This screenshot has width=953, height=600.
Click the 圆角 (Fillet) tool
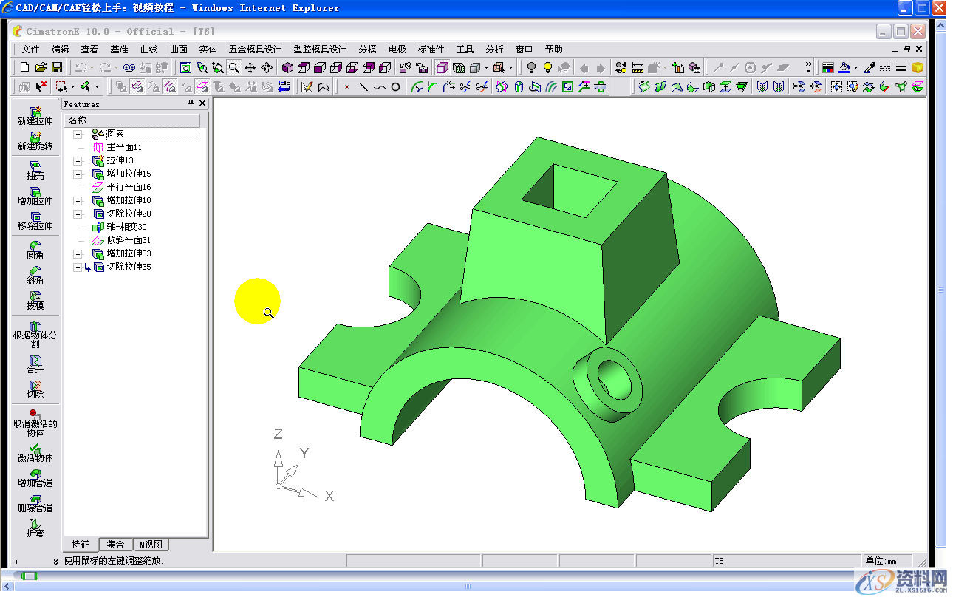coord(35,250)
